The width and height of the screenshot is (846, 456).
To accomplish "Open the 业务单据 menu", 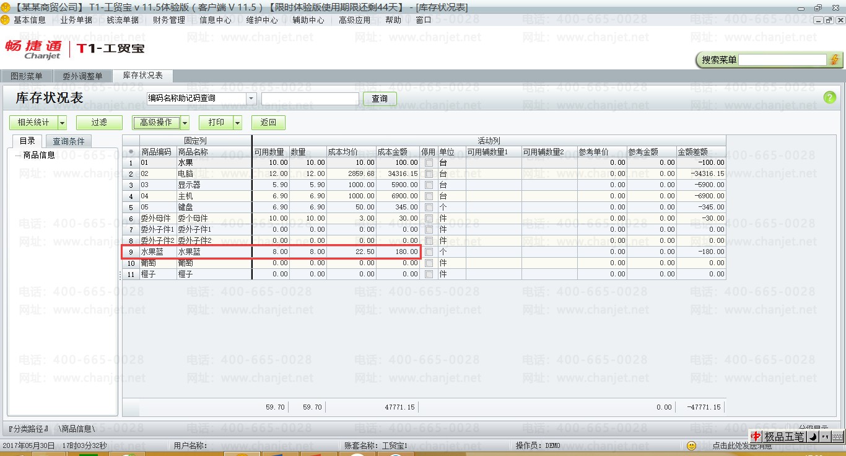I will 76,20.
